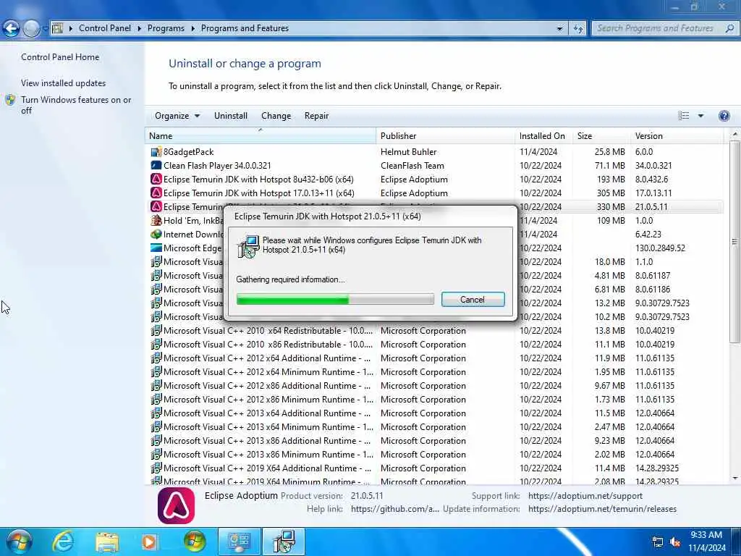The image size is (741, 556).
Task: Open the address bar history dropdown
Action: [559, 28]
